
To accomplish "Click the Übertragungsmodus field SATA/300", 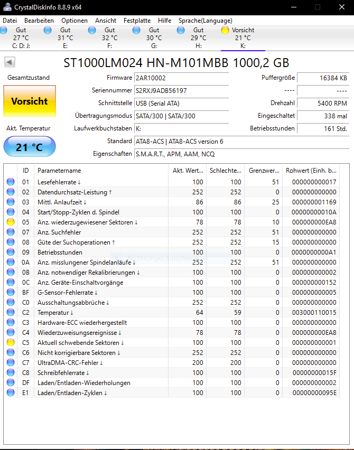I will click(181, 116).
